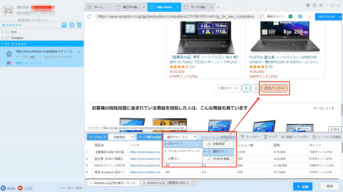Click the Skype icon link
The width and height of the screenshot is (343, 192).
(x=8, y=188)
